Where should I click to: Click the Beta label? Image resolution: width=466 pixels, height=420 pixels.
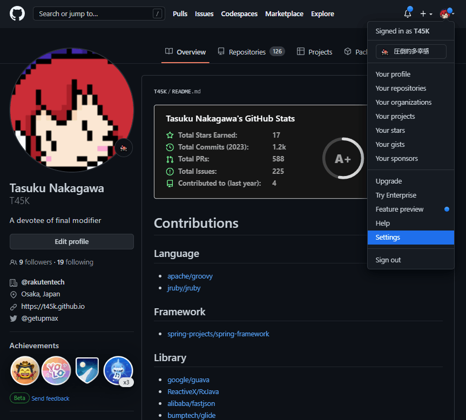coord(19,398)
